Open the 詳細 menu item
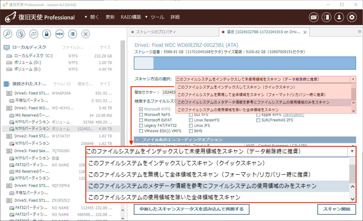 click(x=175, y=17)
